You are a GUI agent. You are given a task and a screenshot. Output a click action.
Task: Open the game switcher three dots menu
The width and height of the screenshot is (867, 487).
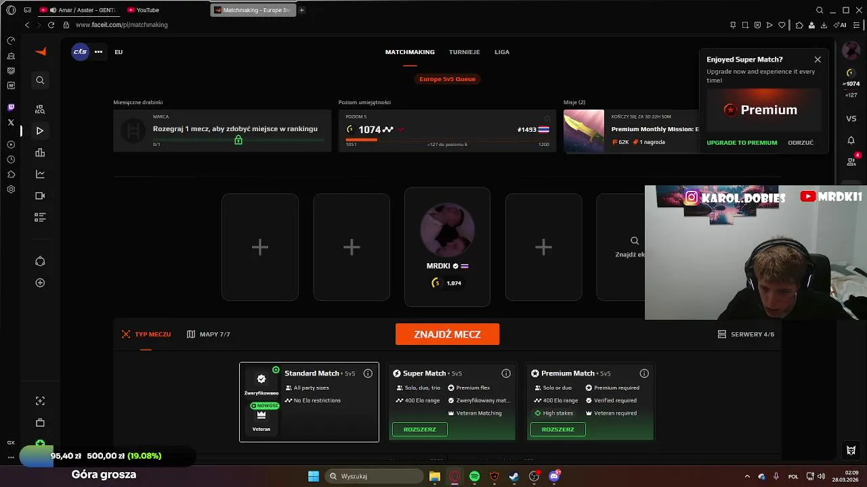click(98, 51)
